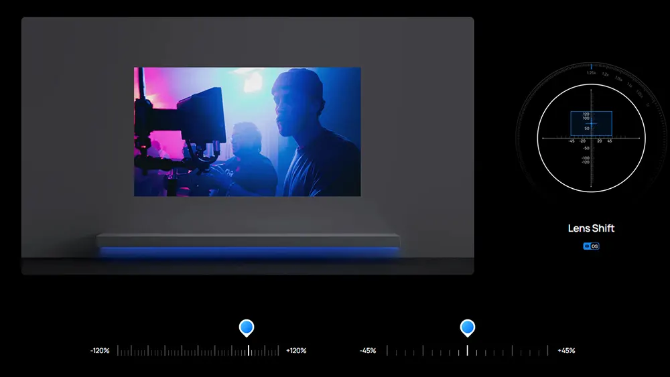Click the 1x zoom mark on the dial
This screenshot has width=670, height=377.
(x=647, y=104)
